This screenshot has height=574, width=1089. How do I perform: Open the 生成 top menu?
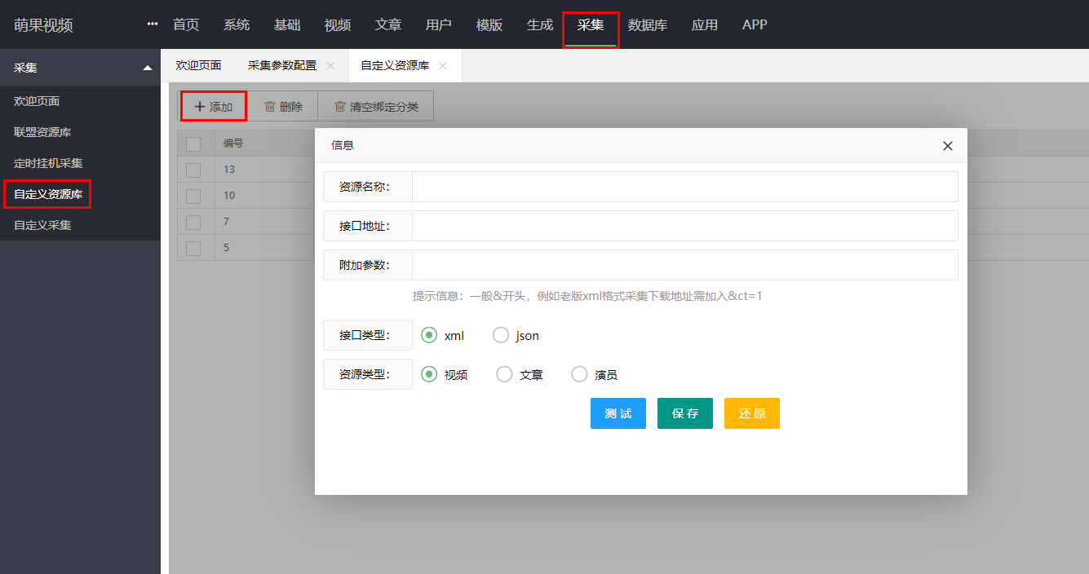(x=540, y=24)
